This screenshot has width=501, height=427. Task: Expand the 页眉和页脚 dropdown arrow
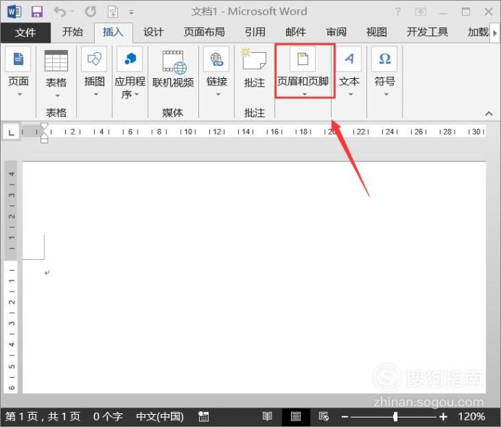click(x=305, y=94)
